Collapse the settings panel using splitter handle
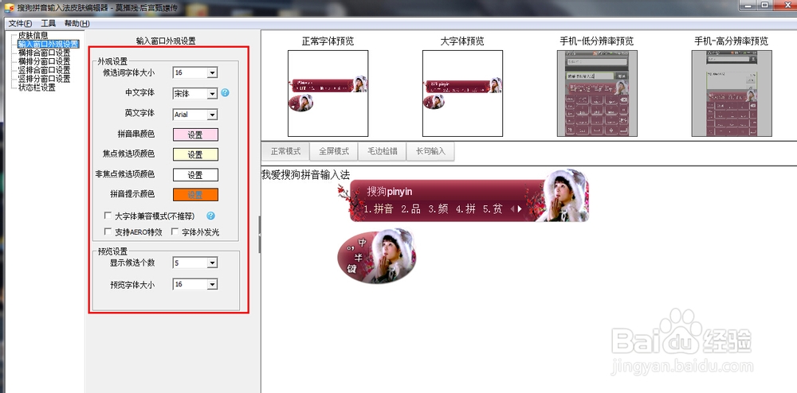Screen dimensions: 797x393 tap(260, 234)
